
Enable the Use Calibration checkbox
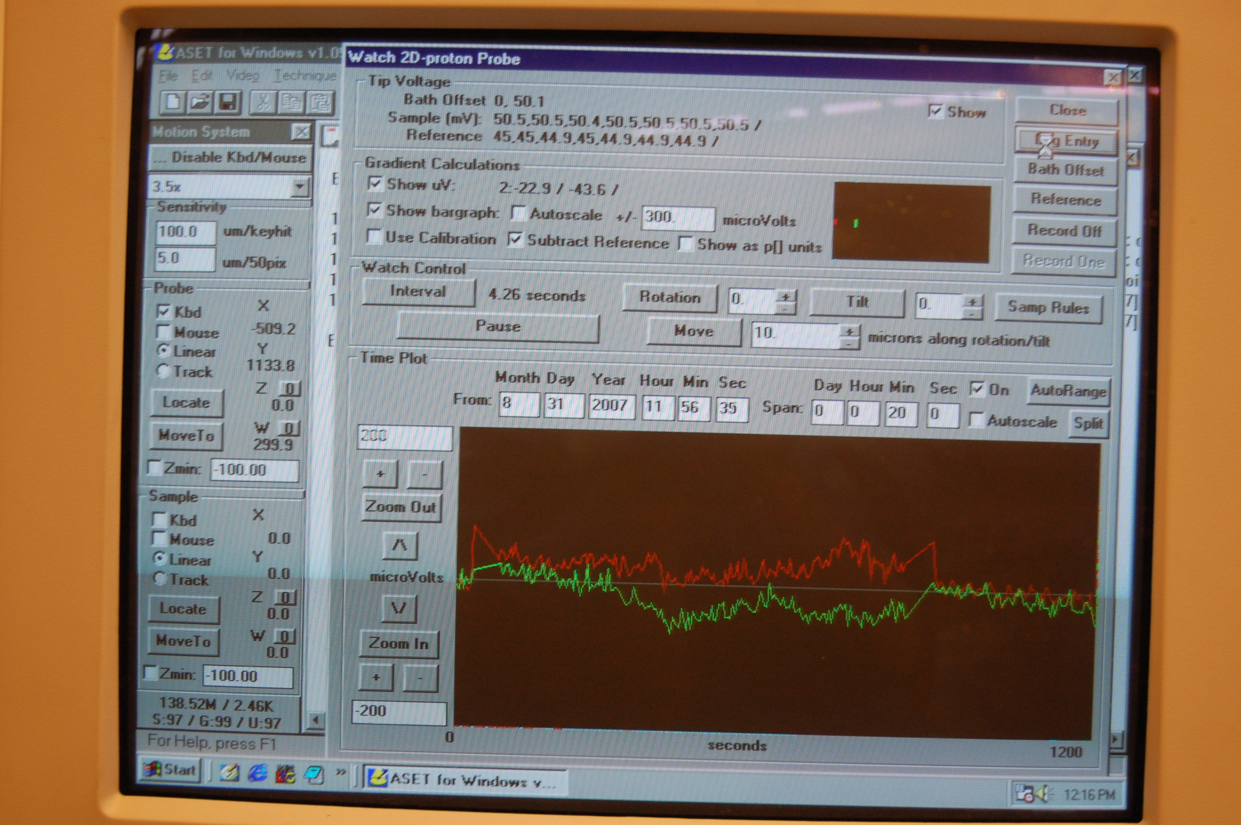coord(373,236)
